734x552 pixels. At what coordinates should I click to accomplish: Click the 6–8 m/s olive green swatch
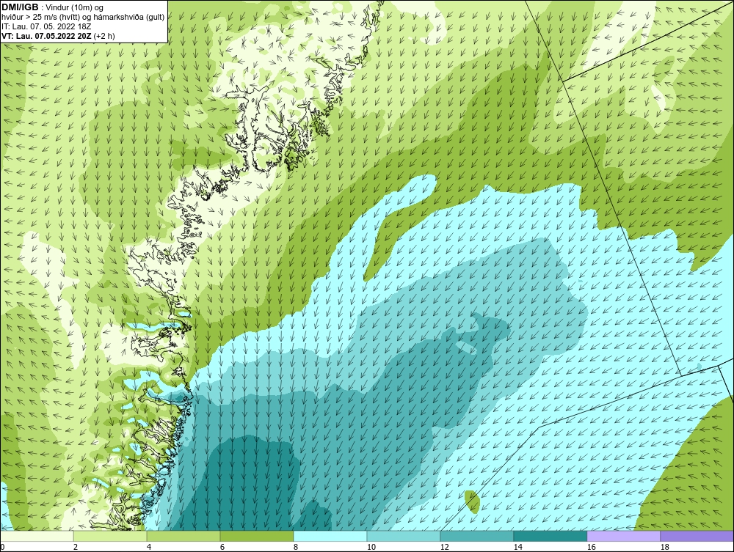pyautogui.click(x=256, y=536)
